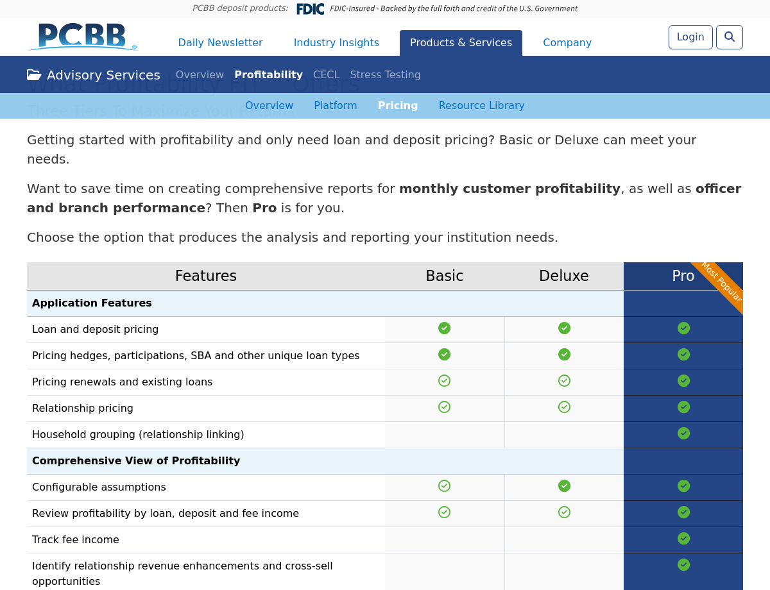The height and width of the screenshot is (590, 770).
Task: Click Deluxe checkmark for Configurable assumptions
Action: click(564, 486)
